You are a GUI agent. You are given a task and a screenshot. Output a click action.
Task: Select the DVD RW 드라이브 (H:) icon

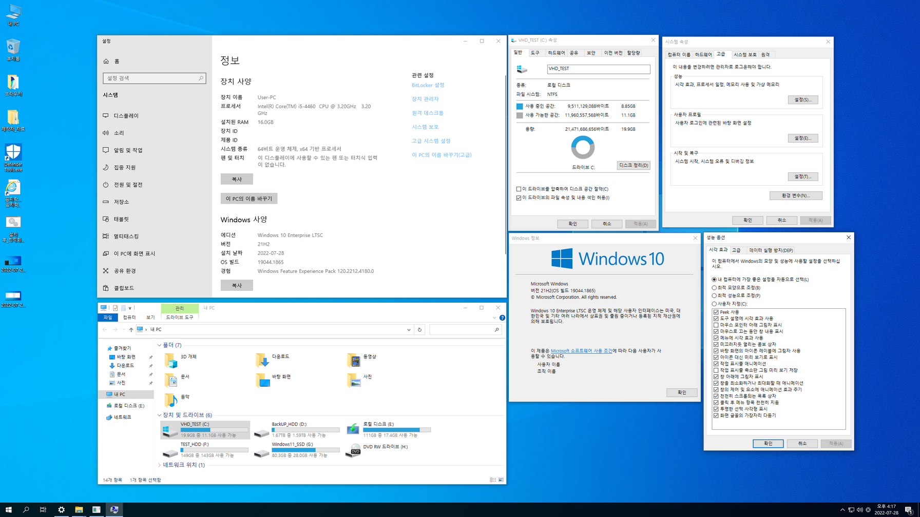click(x=353, y=450)
